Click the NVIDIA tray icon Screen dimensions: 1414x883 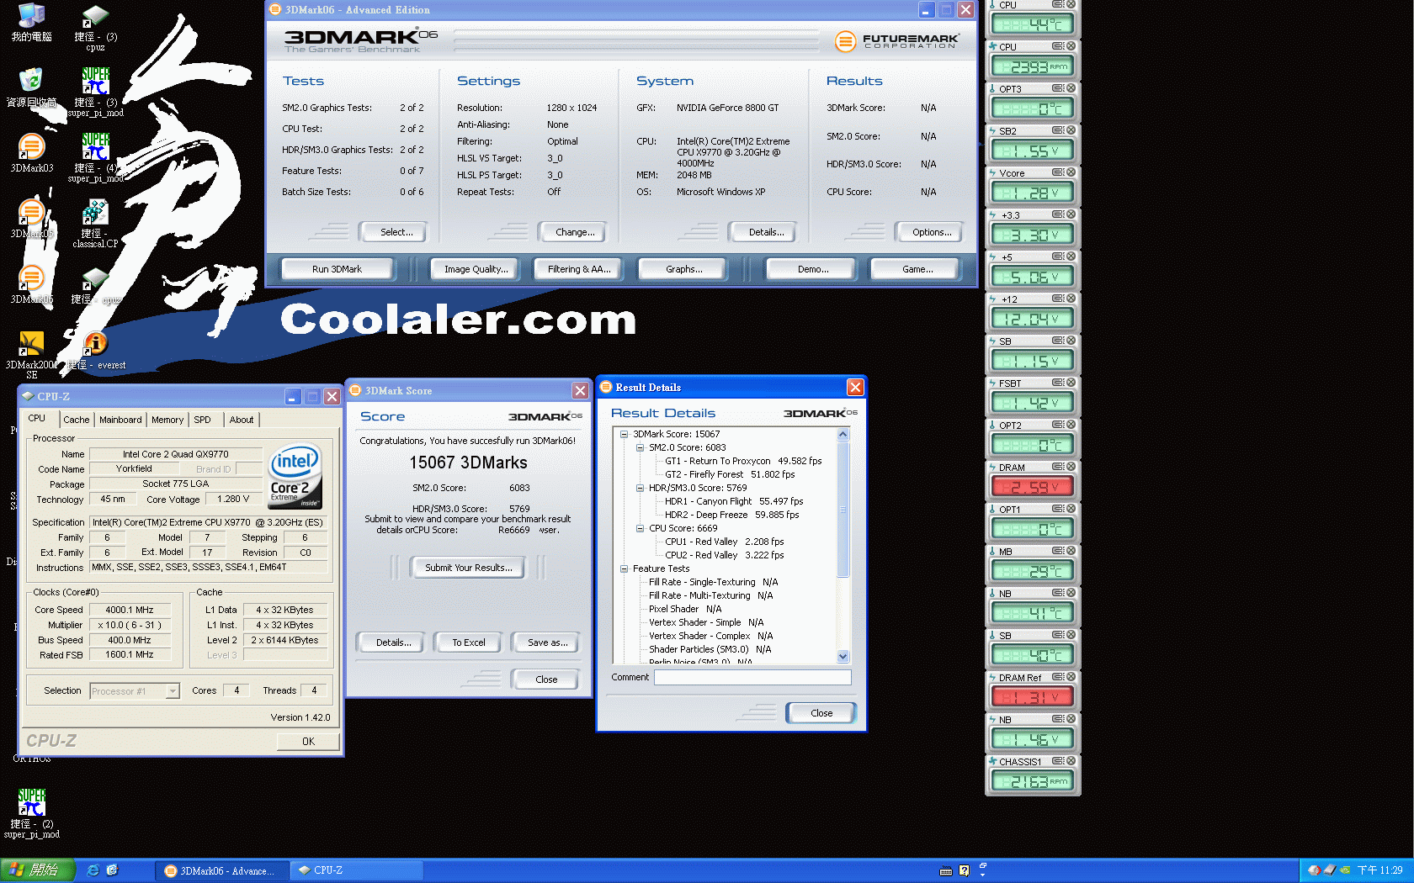1345,870
